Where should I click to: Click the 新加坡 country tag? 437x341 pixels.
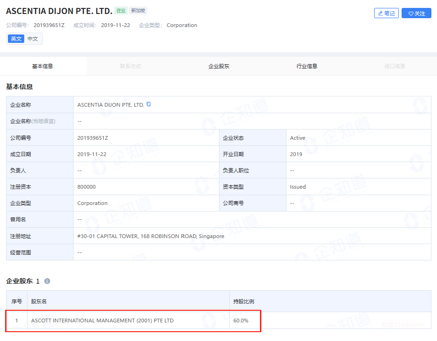pyautogui.click(x=138, y=11)
